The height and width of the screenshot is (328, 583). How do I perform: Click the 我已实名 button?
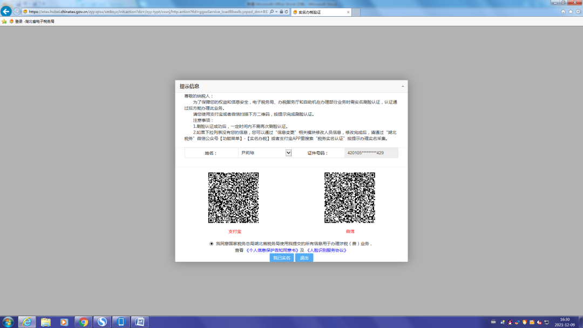[281, 258]
